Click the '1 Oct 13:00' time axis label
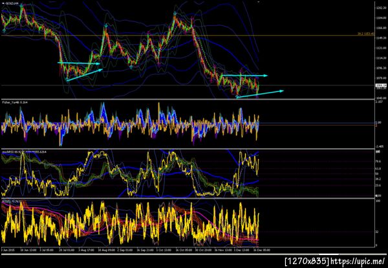Image resolution: width=388 pixels, height=268 pixels. click(x=164, y=250)
